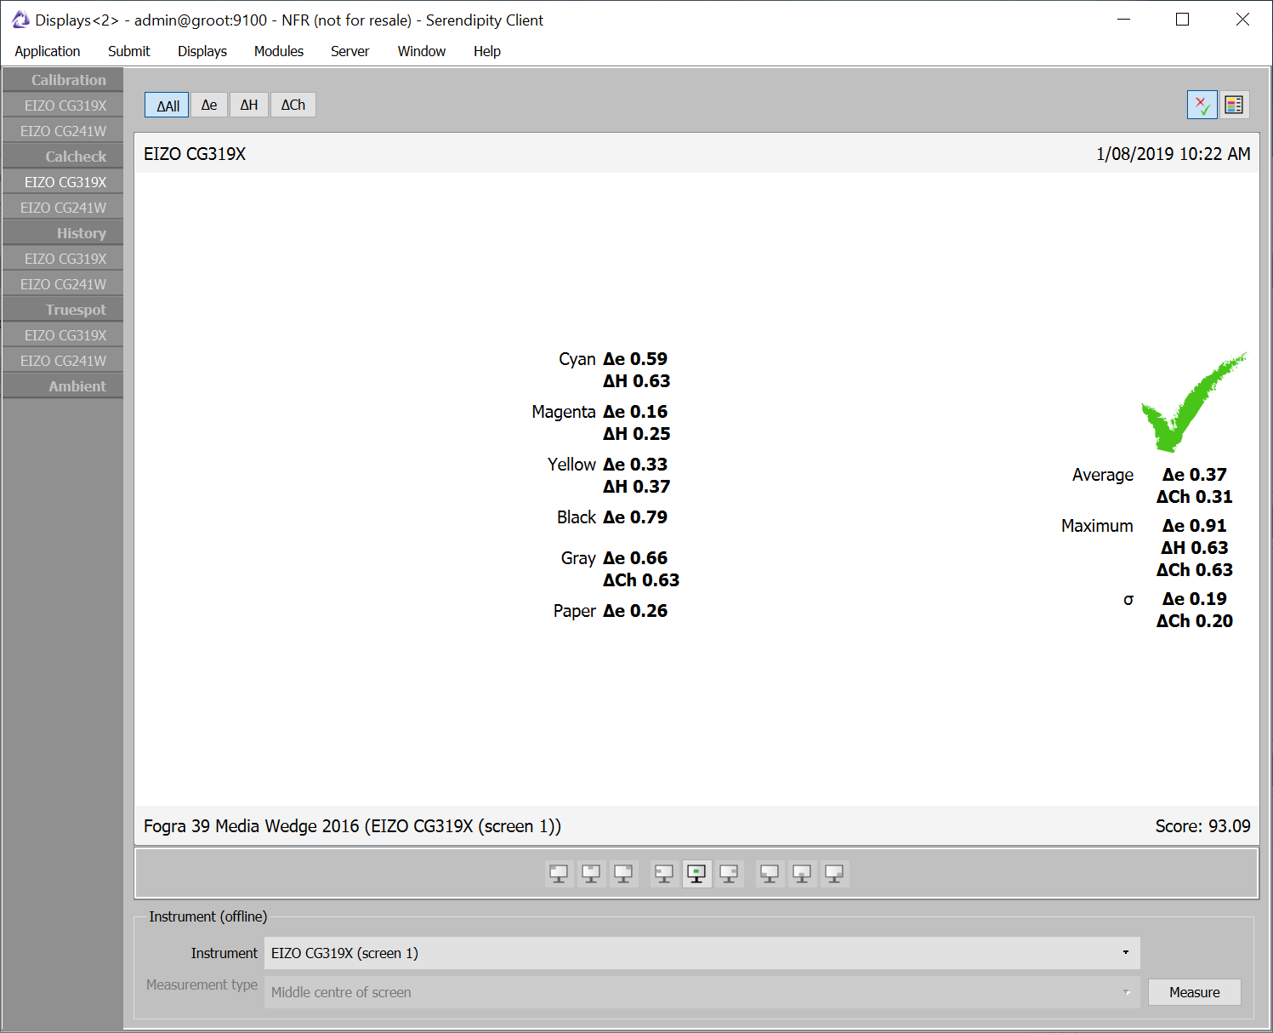
Task: Click the σ Δe 0.19 value
Action: [1195, 599]
